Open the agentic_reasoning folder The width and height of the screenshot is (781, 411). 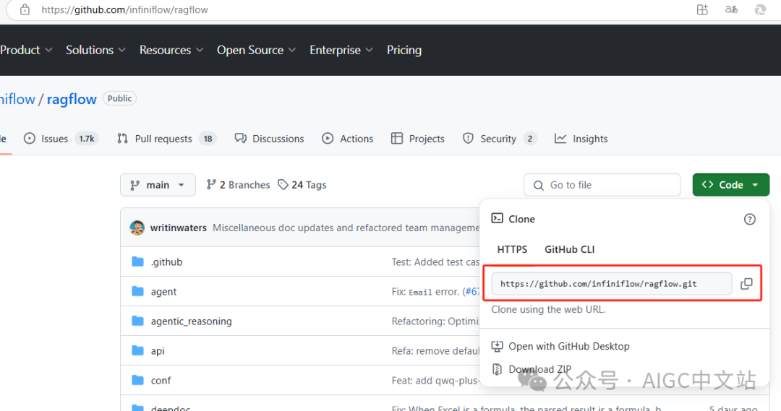[x=191, y=321]
